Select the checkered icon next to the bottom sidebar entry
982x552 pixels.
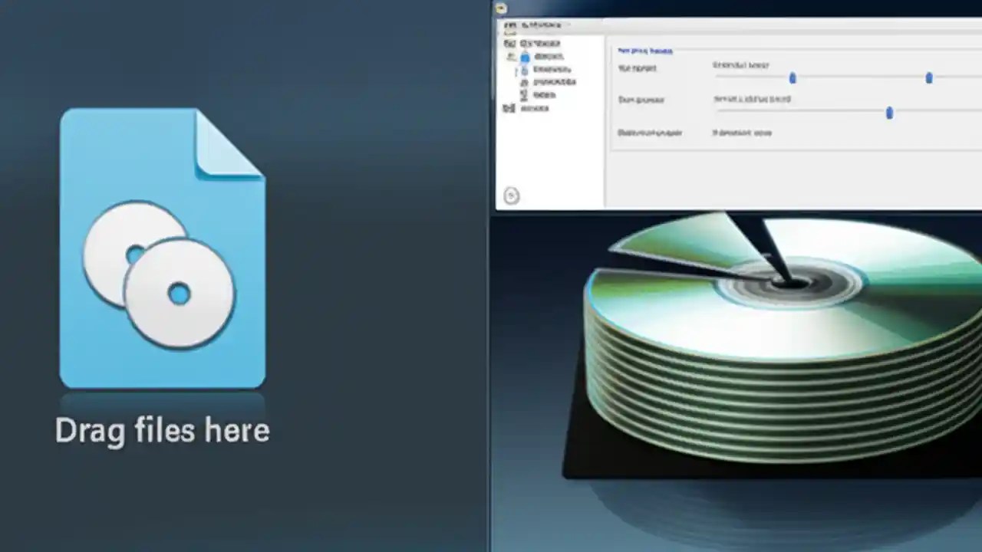509,107
